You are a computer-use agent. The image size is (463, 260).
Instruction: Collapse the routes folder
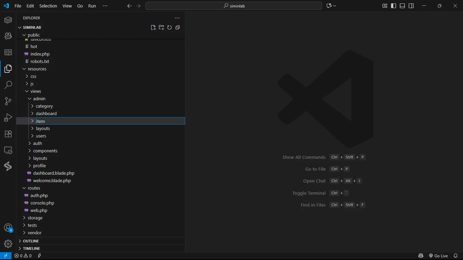pyautogui.click(x=34, y=188)
